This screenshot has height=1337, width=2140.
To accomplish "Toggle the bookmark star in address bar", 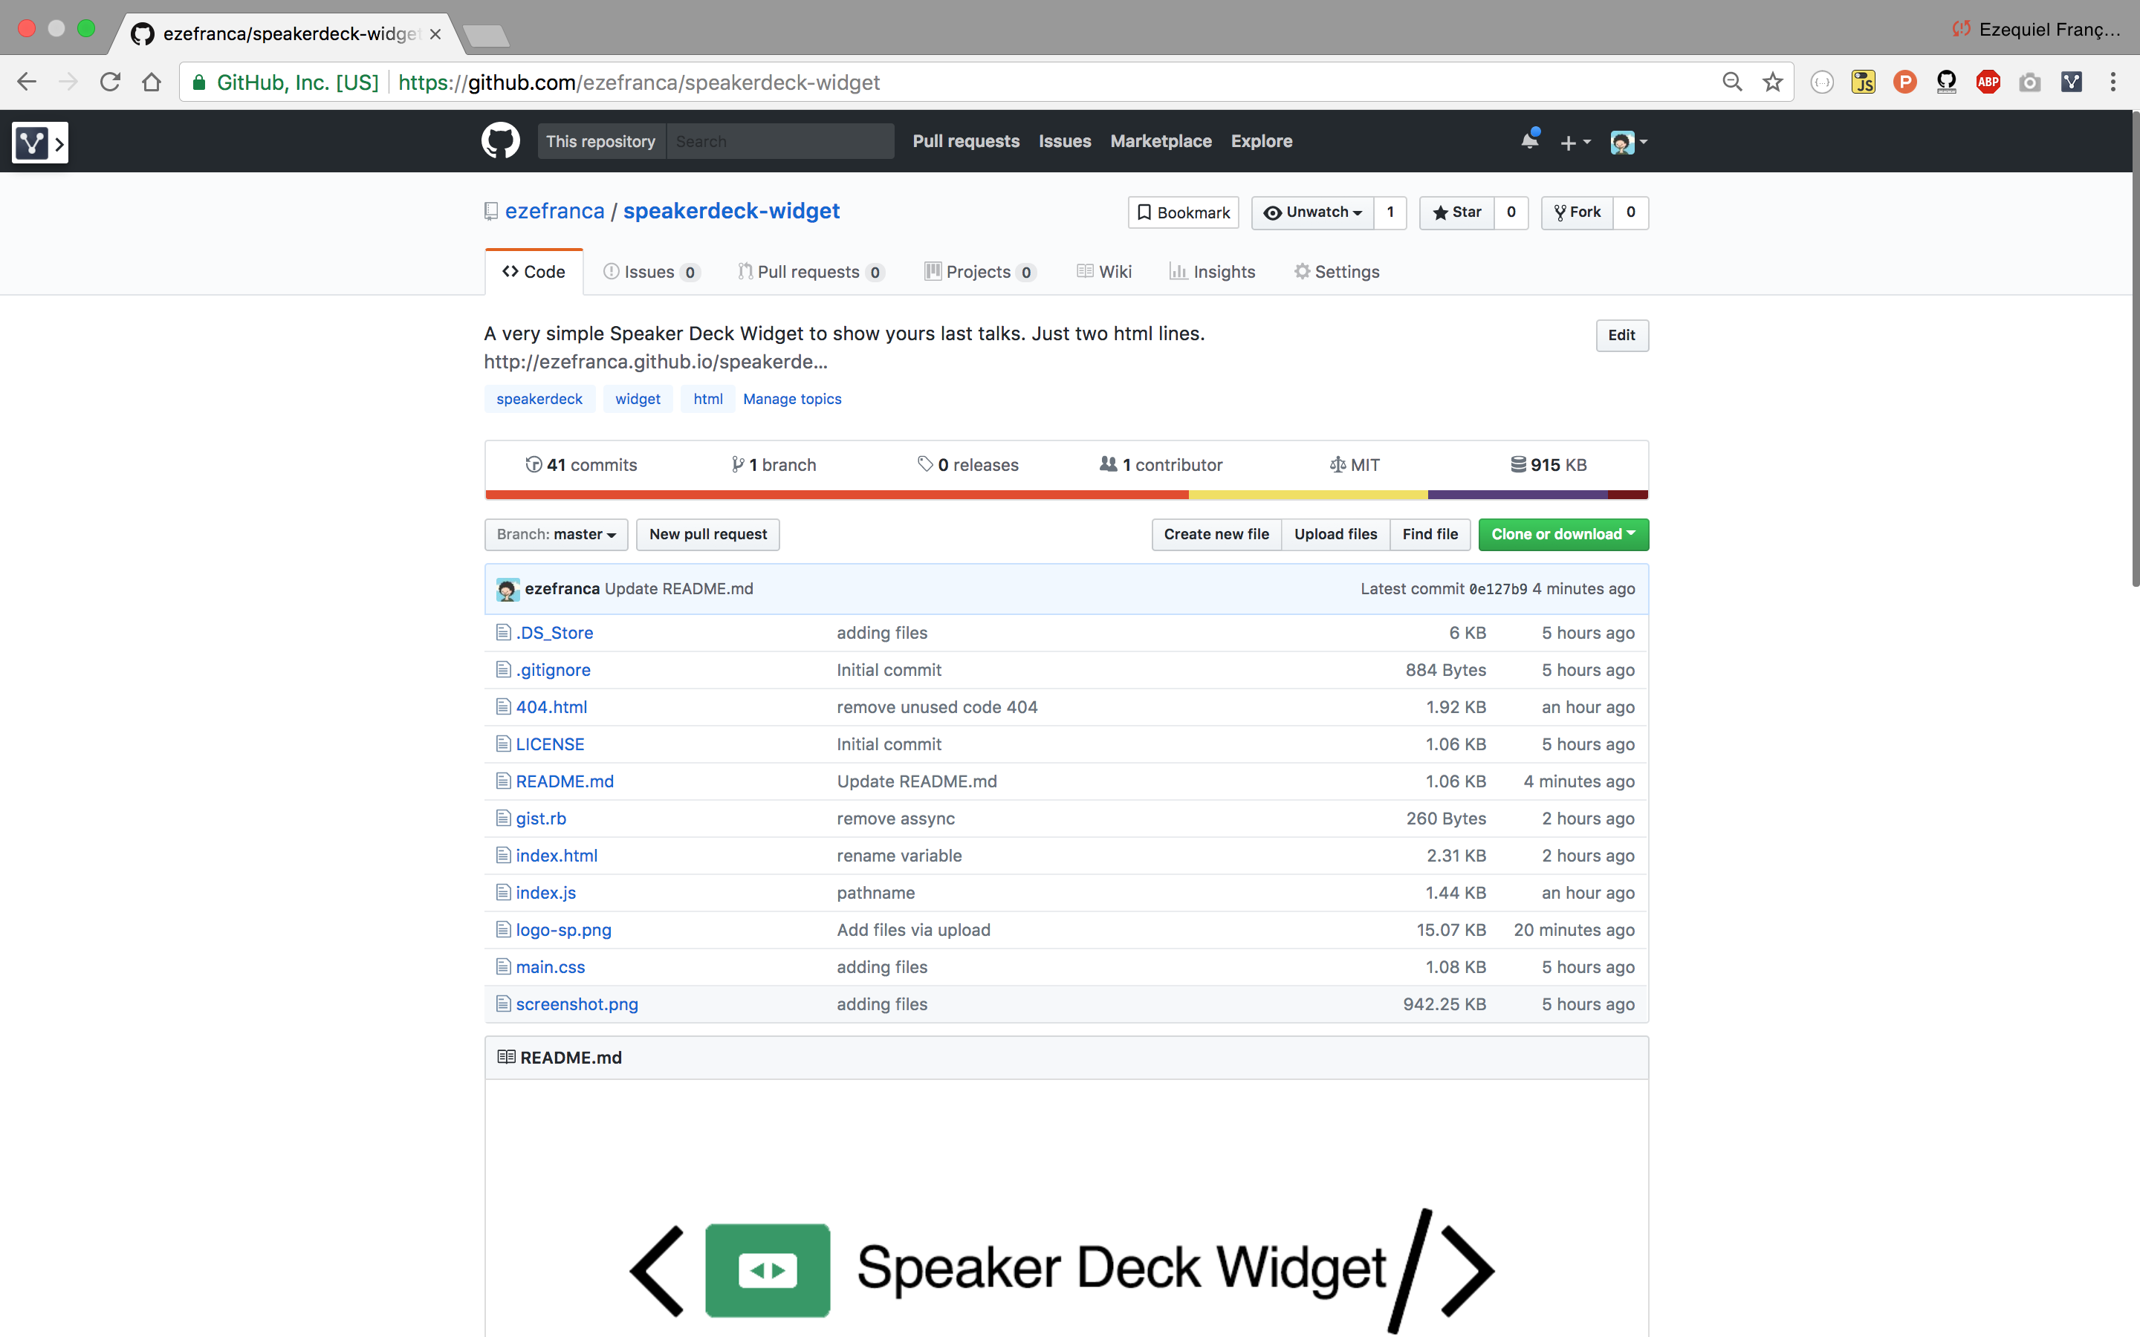I will tap(1773, 82).
